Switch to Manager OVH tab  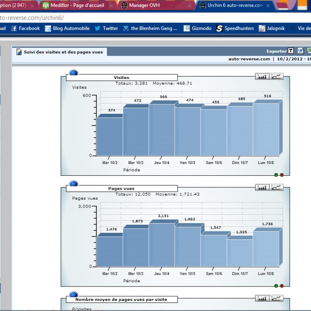click(x=144, y=5)
